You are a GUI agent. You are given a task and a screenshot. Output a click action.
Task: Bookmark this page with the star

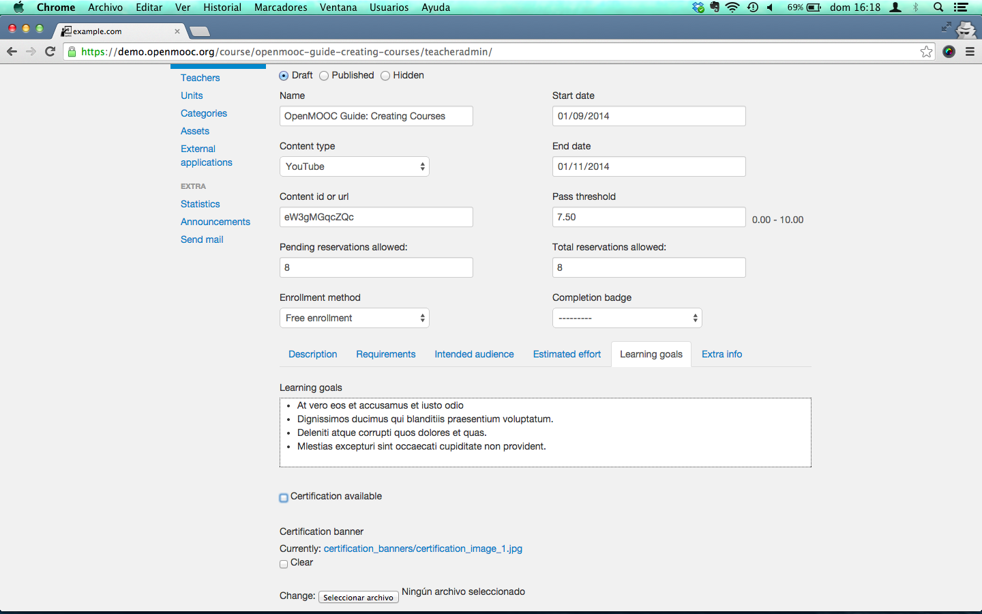pos(926,51)
